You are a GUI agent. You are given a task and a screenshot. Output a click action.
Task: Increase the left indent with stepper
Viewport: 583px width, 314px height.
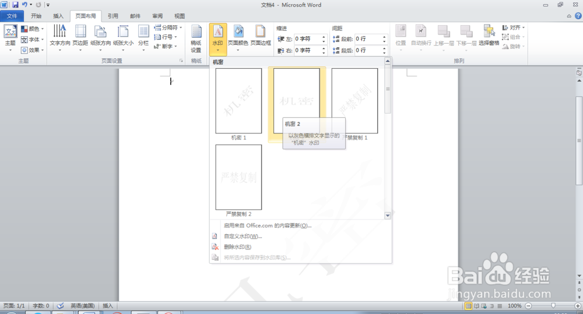[324, 37]
